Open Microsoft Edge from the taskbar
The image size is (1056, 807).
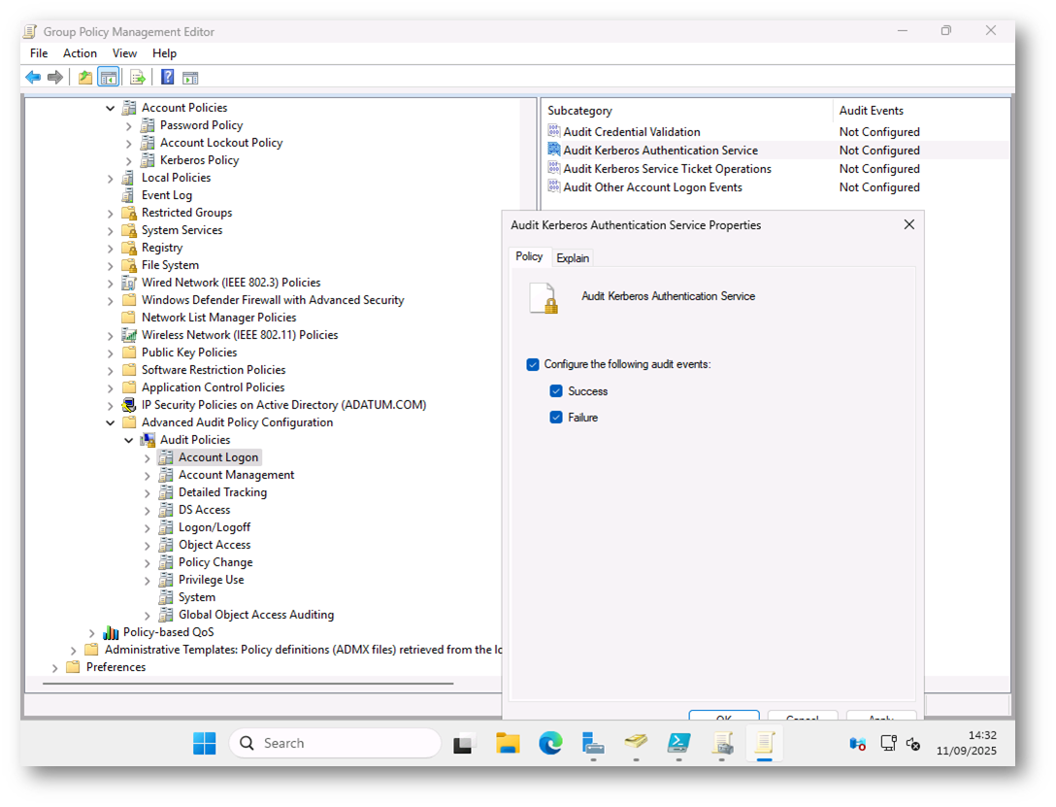pyautogui.click(x=550, y=744)
